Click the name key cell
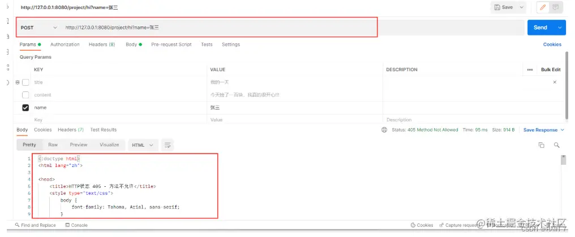Screen dimensions: 575x237 119,108
